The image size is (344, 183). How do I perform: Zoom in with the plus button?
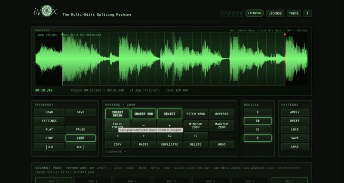(x=169, y=125)
